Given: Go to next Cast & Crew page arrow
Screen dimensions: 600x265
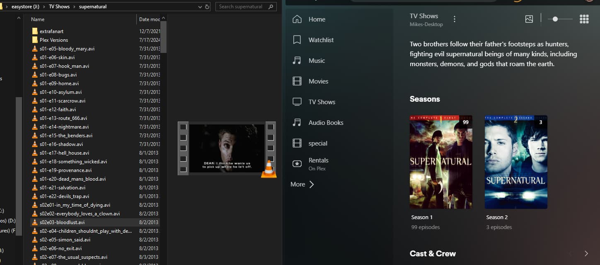Looking at the screenshot, I should click(x=586, y=253).
